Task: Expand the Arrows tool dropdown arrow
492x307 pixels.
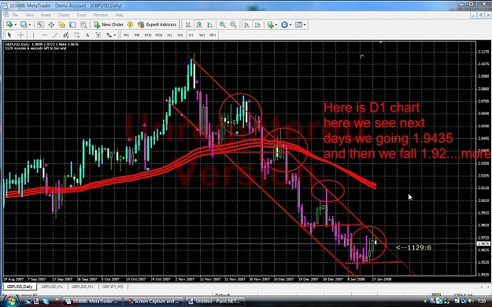Action: (115, 35)
